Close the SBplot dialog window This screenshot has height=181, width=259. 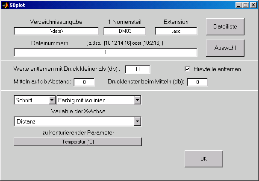point(253,5)
